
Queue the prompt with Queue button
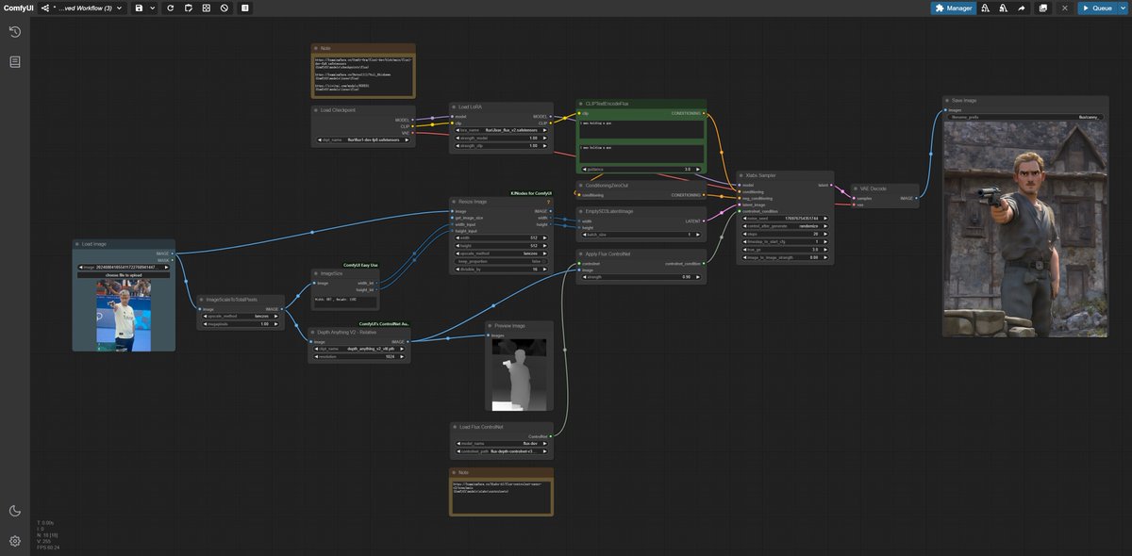click(x=1097, y=8)
